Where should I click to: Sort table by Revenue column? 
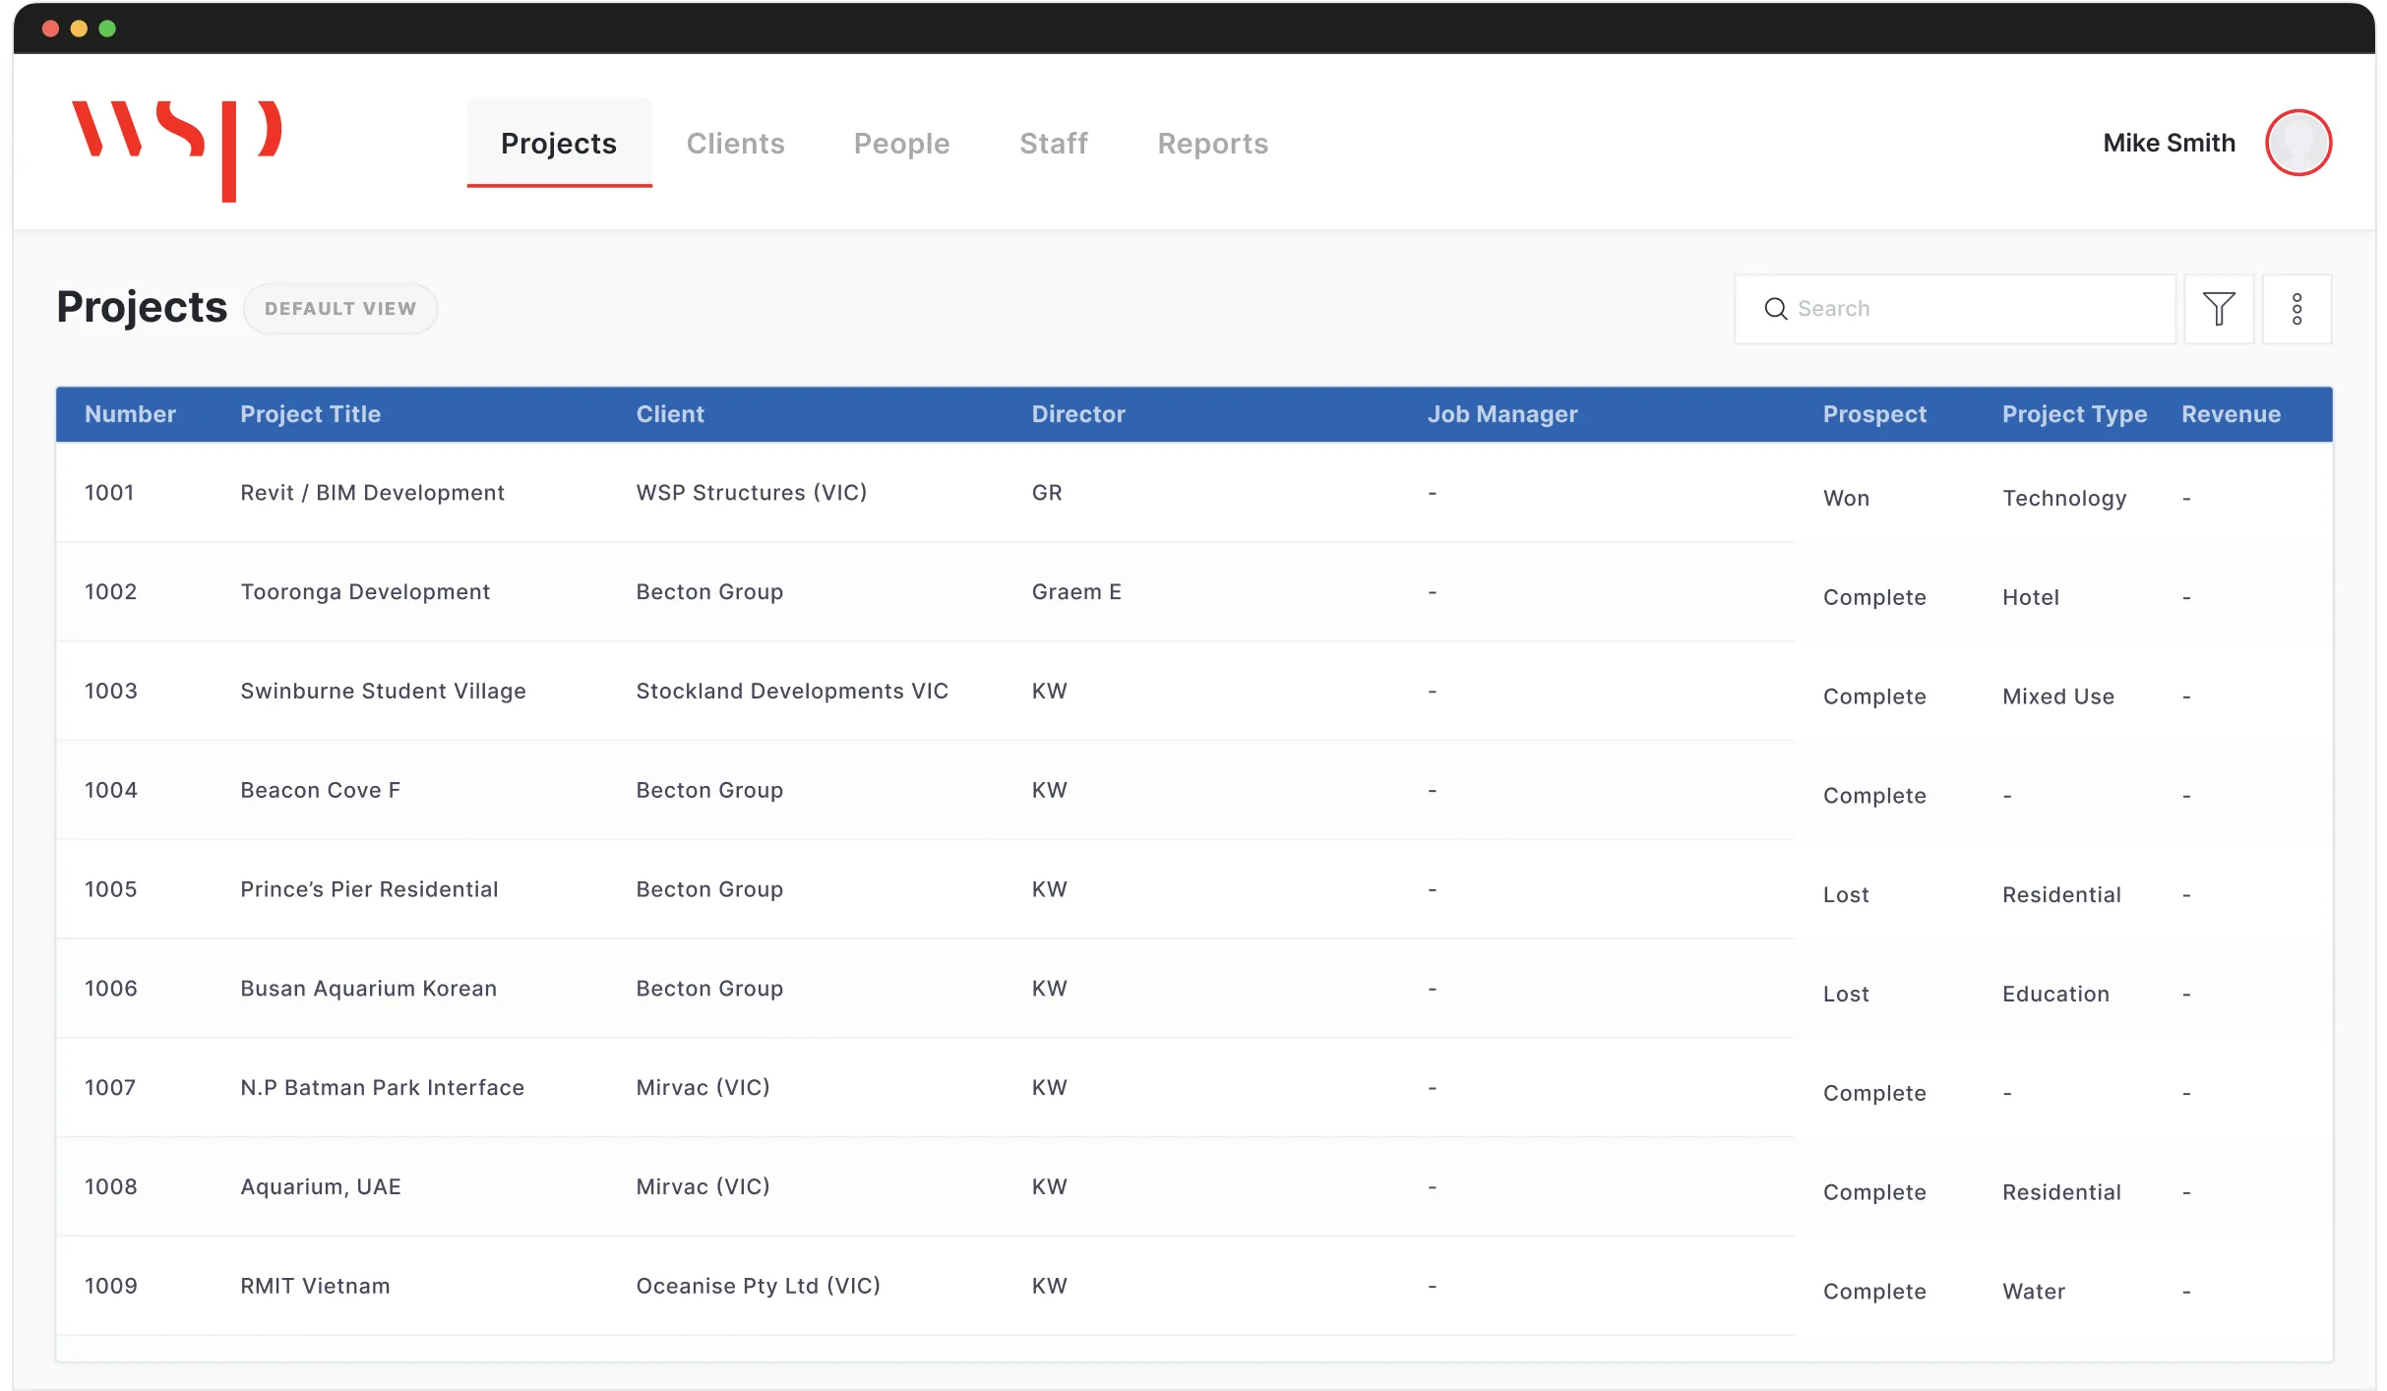click(x=2231, y=414)
